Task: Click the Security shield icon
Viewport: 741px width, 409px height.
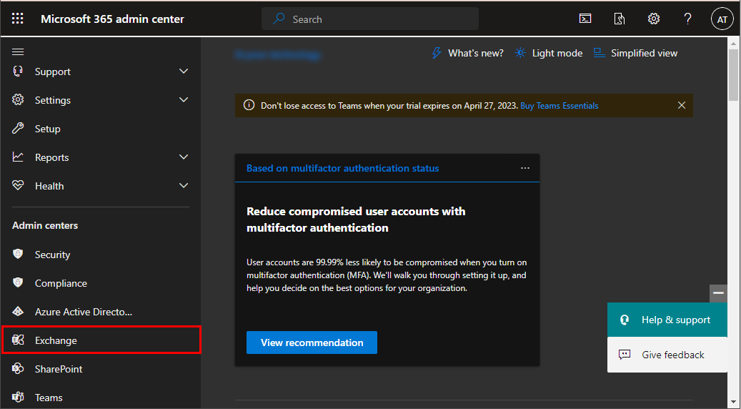Action: coord(18,254)
